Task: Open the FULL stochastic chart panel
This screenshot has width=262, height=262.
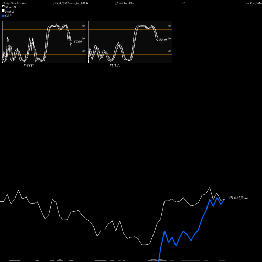Action: coord(130,42)
